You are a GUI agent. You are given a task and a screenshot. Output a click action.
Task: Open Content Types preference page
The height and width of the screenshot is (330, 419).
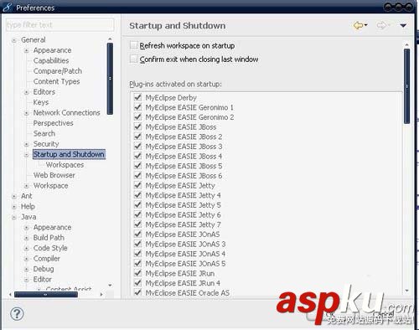[56, 81]
